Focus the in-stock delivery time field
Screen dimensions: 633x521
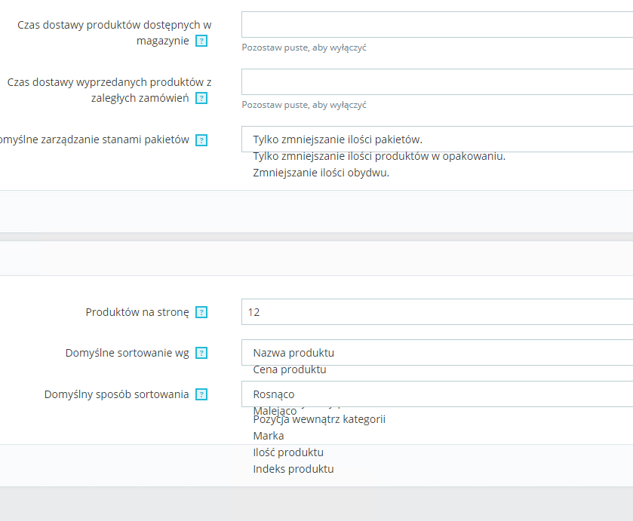pyautogui.click(x=437, y=25)
